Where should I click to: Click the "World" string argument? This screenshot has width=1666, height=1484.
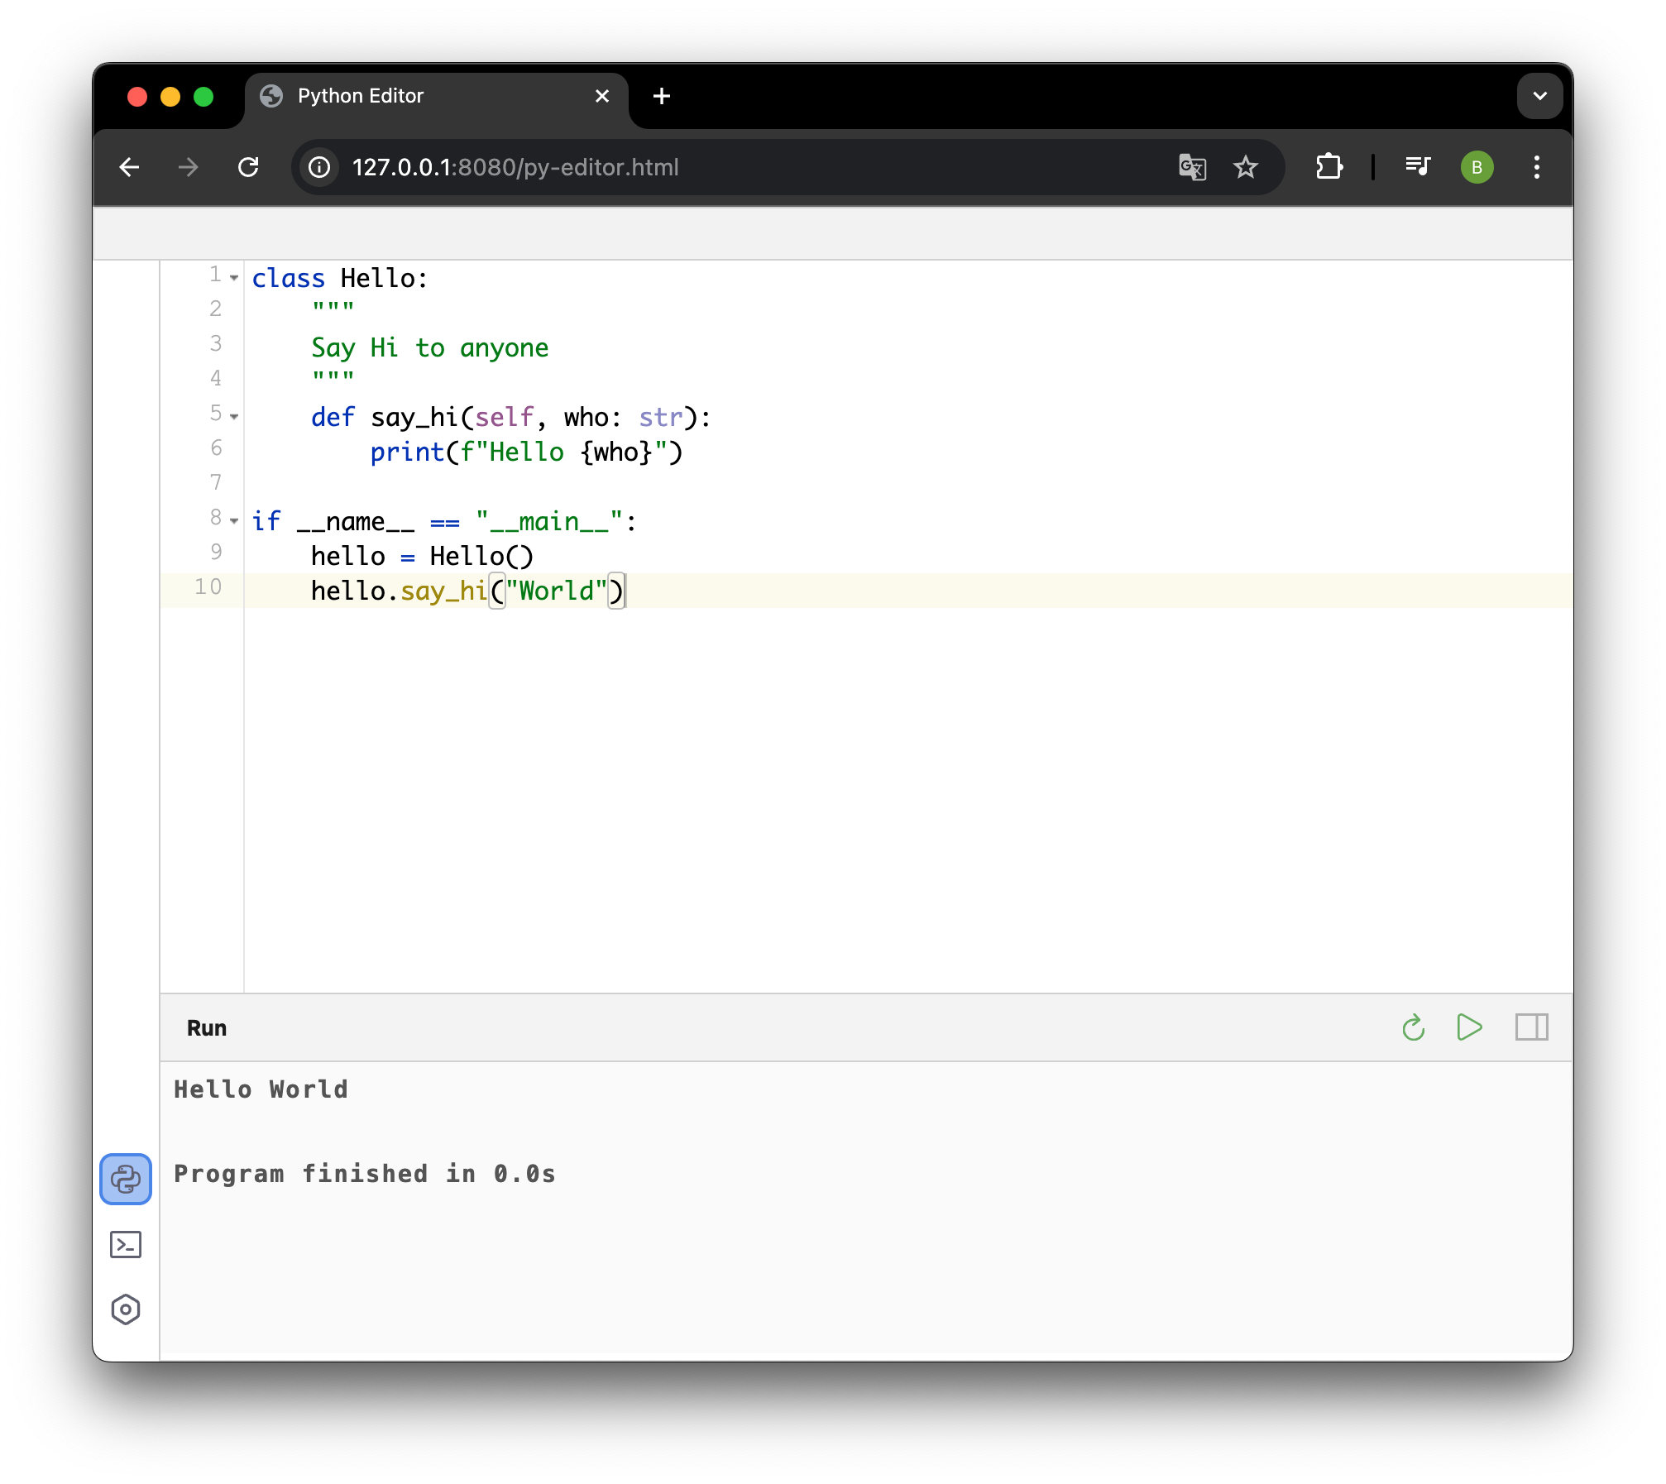(557, 591)
